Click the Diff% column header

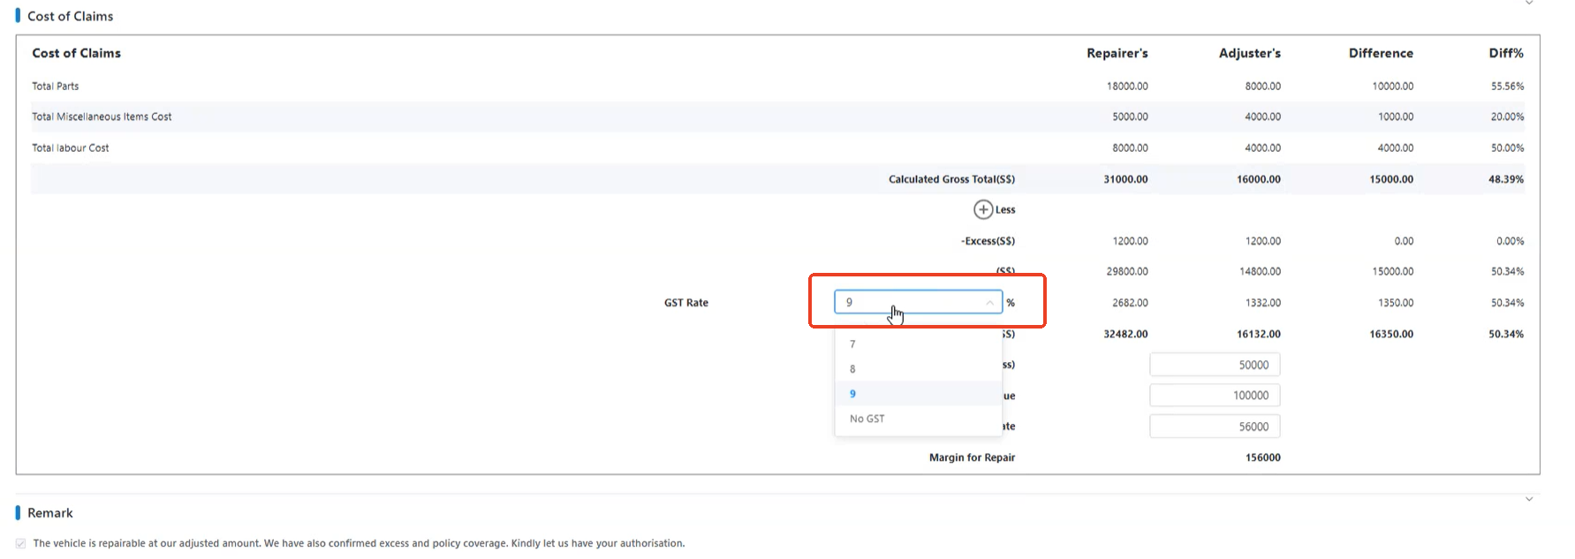[1505, 53]
